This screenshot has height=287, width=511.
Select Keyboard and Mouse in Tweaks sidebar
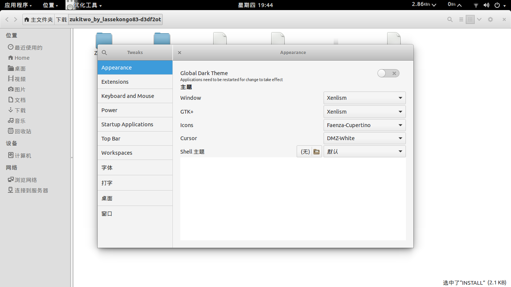(x=135, y=96)
